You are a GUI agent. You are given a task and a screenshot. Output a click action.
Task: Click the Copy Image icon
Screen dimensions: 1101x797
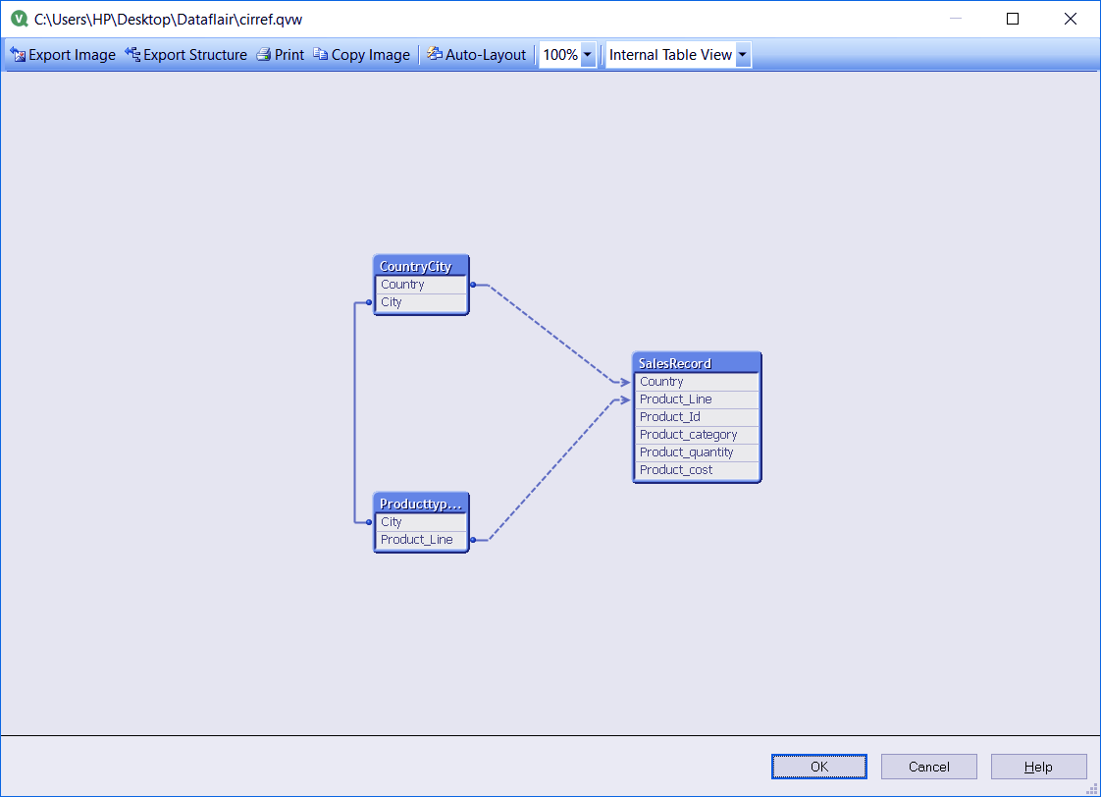pos(320,54)
